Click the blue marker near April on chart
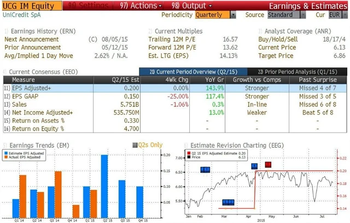Screen dimensions: 350x223 click(x=254, y=166)
